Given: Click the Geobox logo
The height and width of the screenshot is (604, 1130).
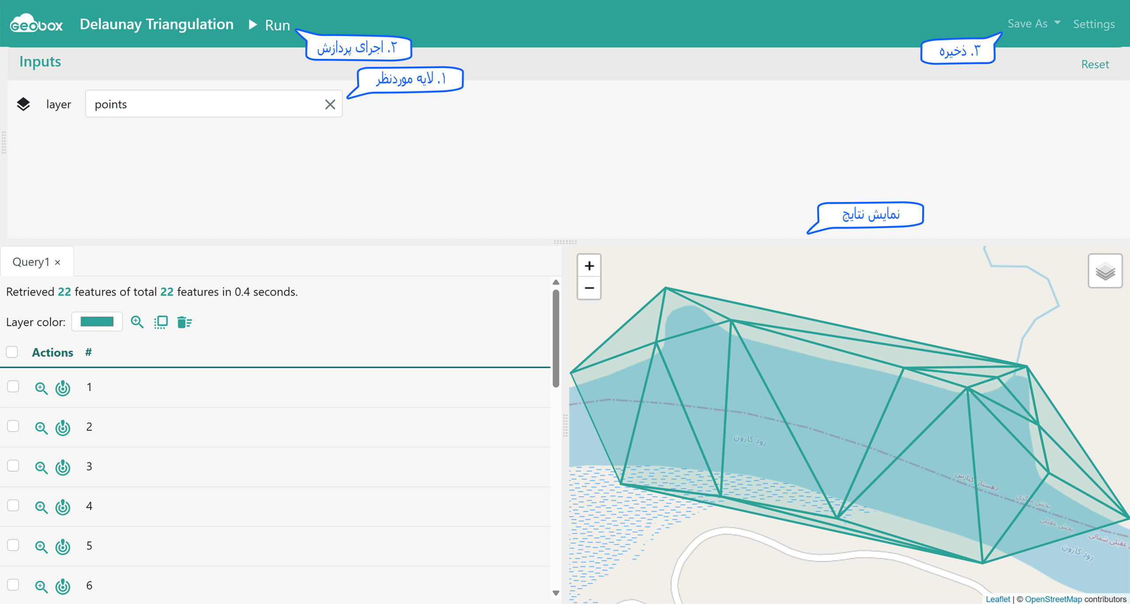Looking at the screenshot, I should tap(36, 23).
